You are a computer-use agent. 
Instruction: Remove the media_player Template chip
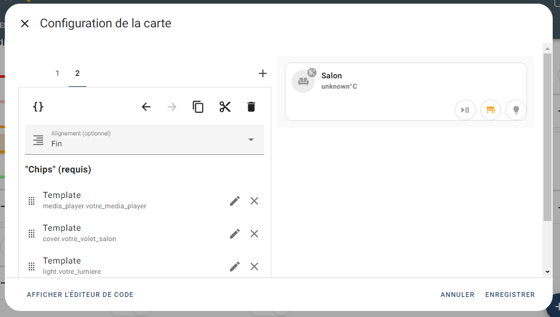coord(254,201)
